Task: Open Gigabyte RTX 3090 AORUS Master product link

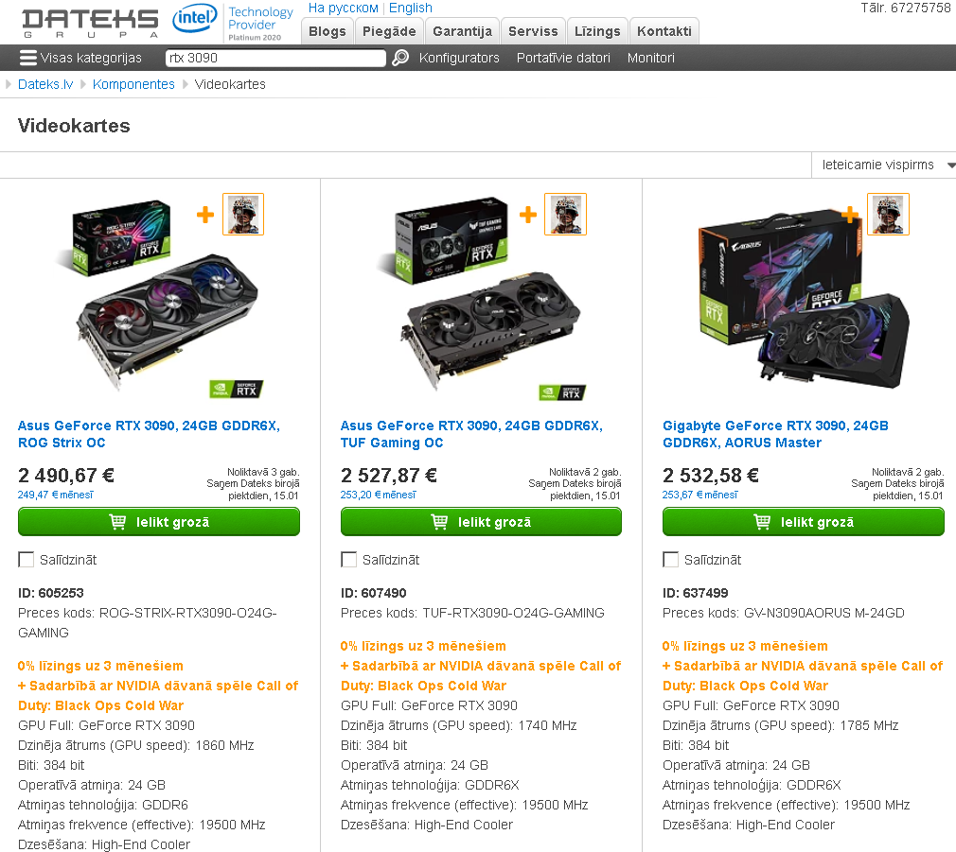Action: (775, 434)
